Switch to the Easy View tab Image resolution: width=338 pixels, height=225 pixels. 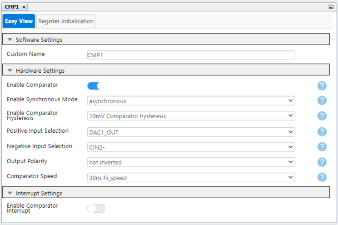tap(19, 21)
